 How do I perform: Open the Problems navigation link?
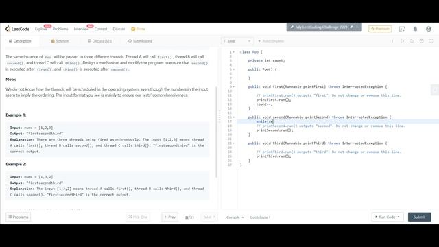[x=60, y=29]
